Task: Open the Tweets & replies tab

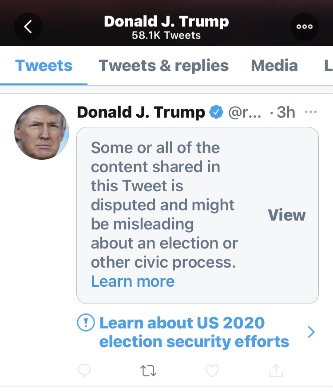Action: 163,66
